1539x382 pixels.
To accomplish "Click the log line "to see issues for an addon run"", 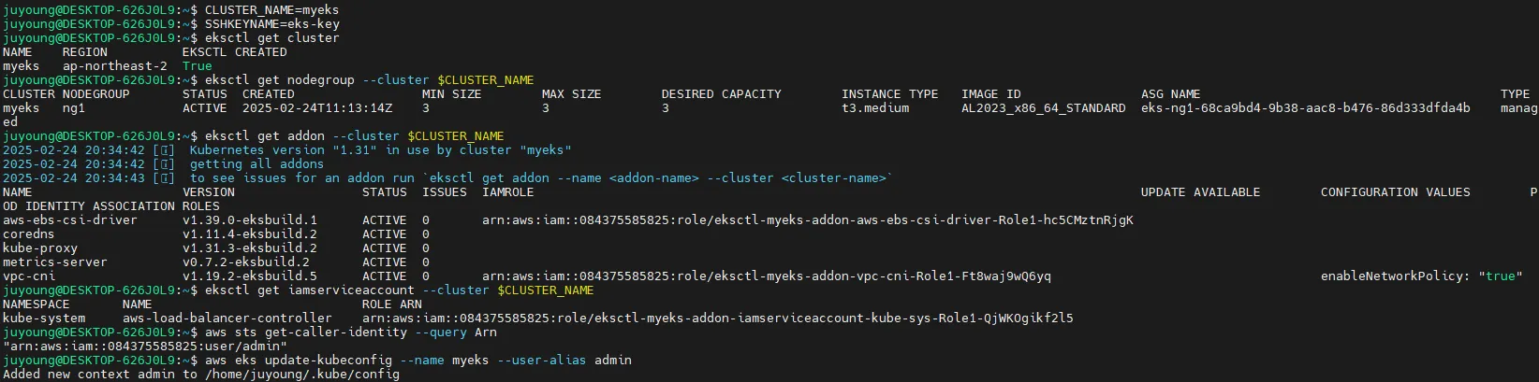I will 448,178.
